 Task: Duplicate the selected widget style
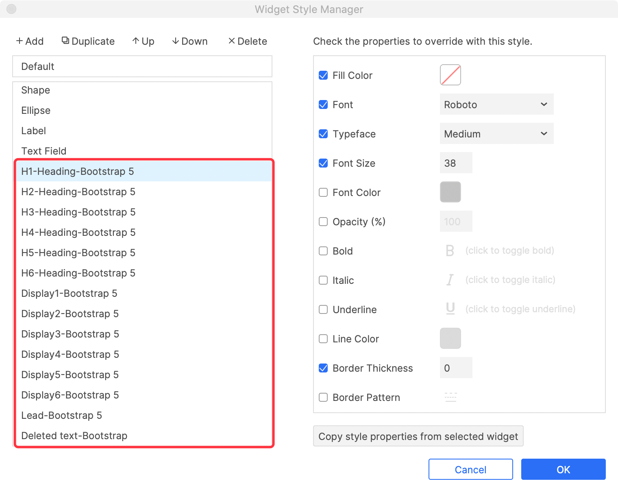point(88,41)
